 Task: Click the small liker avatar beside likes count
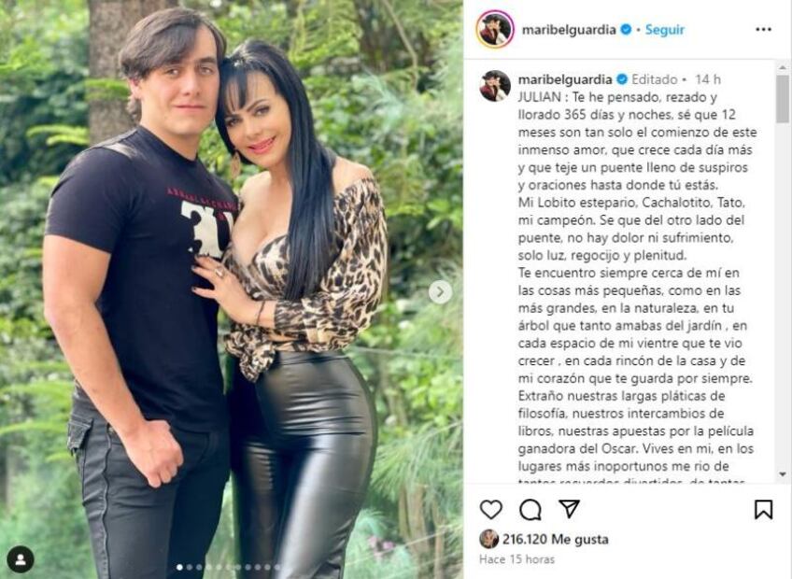[489, 539]
